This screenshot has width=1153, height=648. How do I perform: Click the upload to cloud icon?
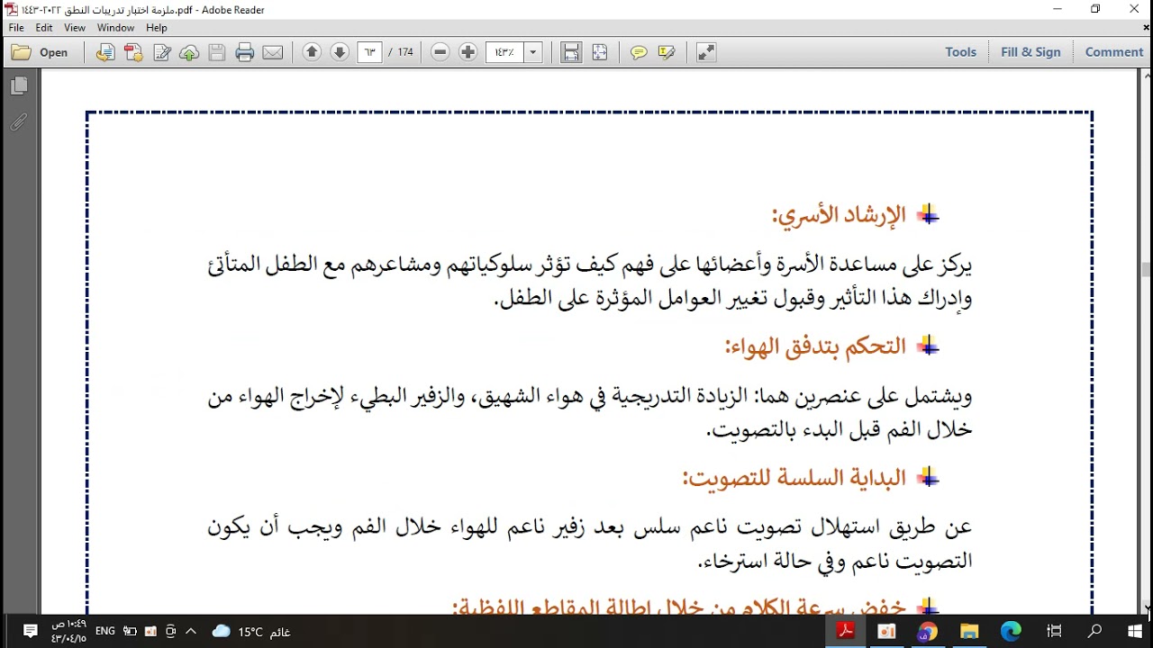coord(189,52)
